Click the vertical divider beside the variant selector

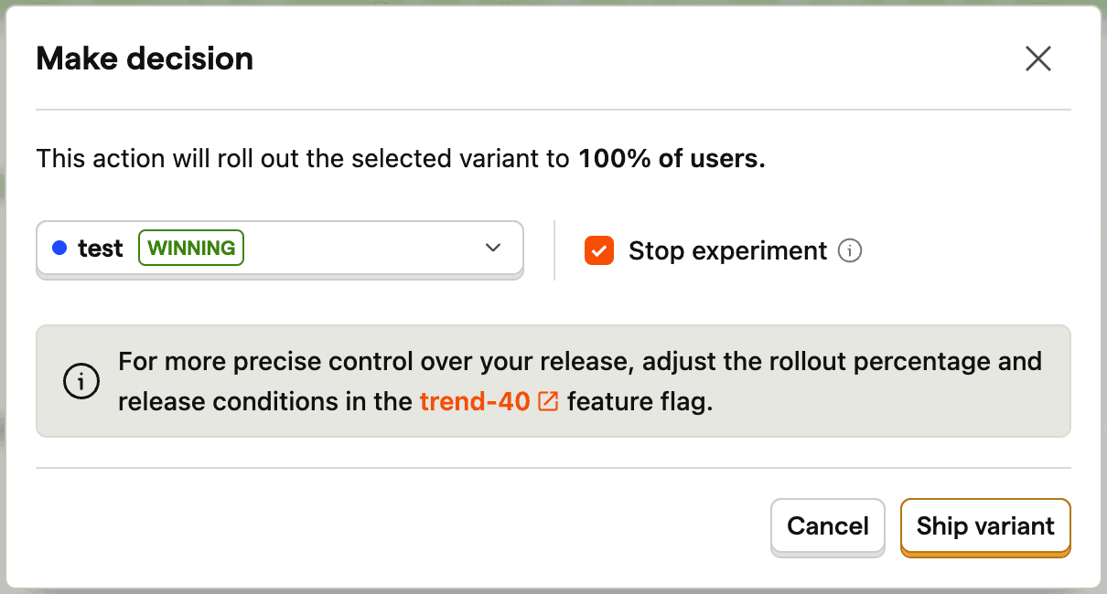tap(554, 249)
